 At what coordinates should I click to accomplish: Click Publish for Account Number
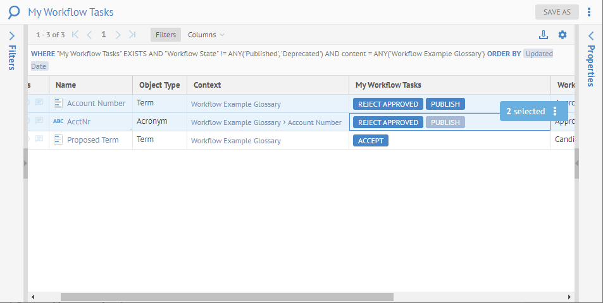click(x=445, y=104)
